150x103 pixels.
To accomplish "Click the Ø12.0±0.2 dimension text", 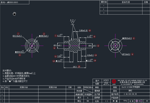I will tap(17, 36).
